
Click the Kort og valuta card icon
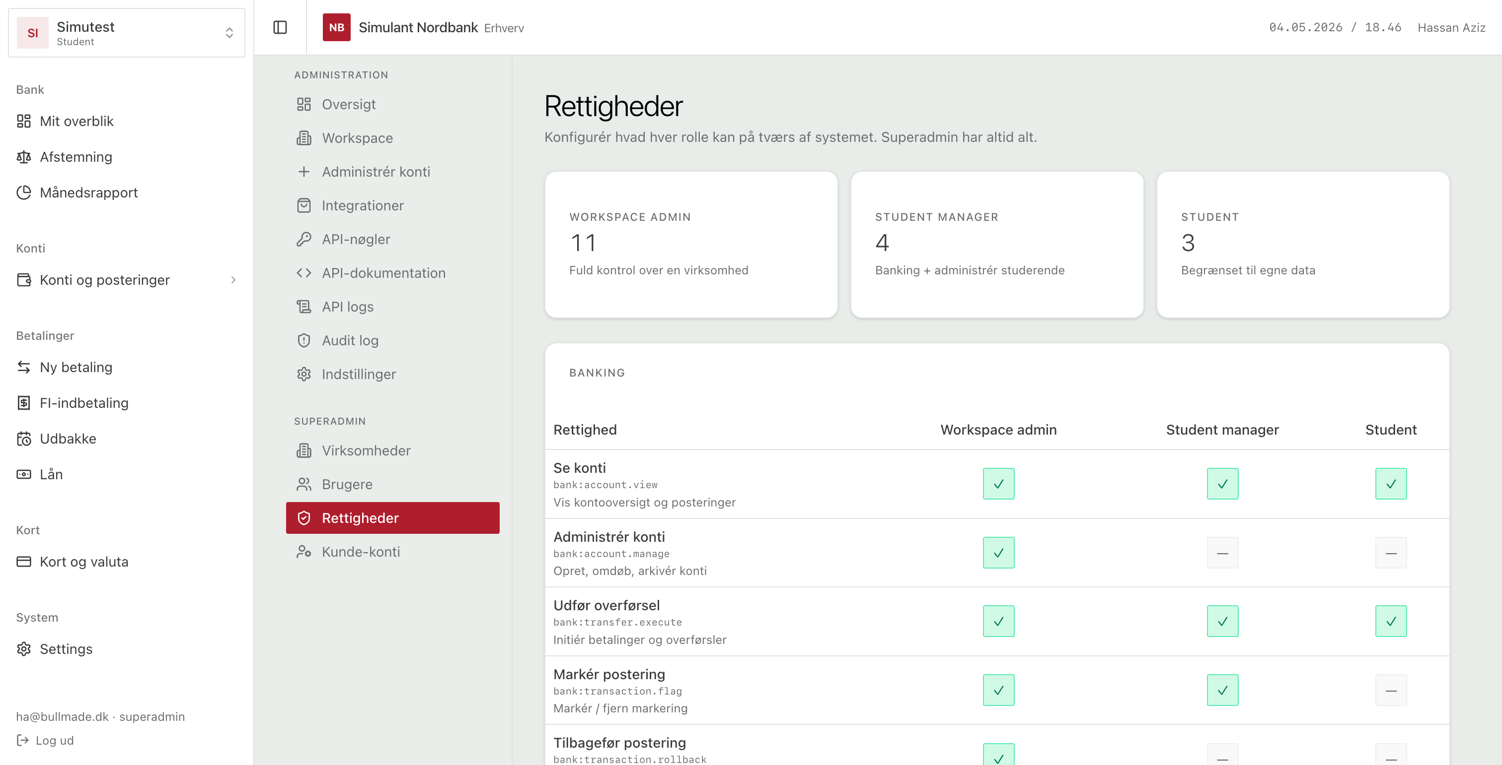click(24, 562)
